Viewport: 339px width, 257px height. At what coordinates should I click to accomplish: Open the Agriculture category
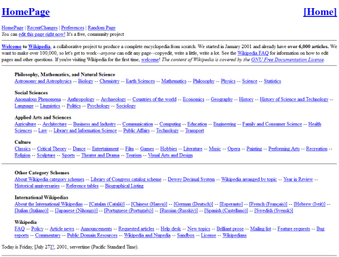point(25,124)
